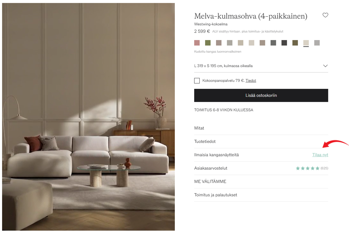
Task: Open the Toimitus ja palautukset section
Action: pos(261,195)
